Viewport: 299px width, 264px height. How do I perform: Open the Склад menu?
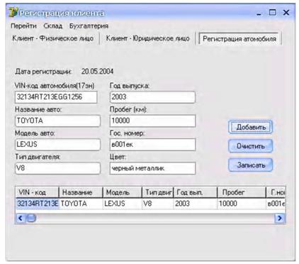53,26
